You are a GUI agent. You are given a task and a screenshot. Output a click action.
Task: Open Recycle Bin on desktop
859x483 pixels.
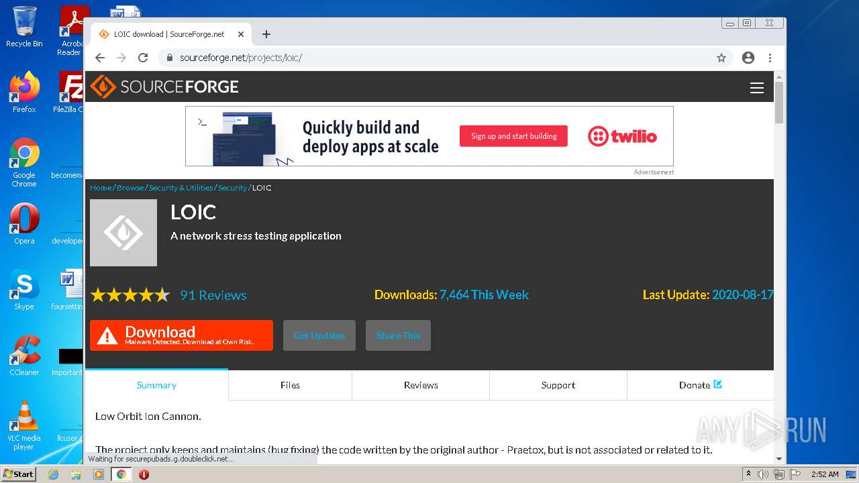tap(24, 27)
